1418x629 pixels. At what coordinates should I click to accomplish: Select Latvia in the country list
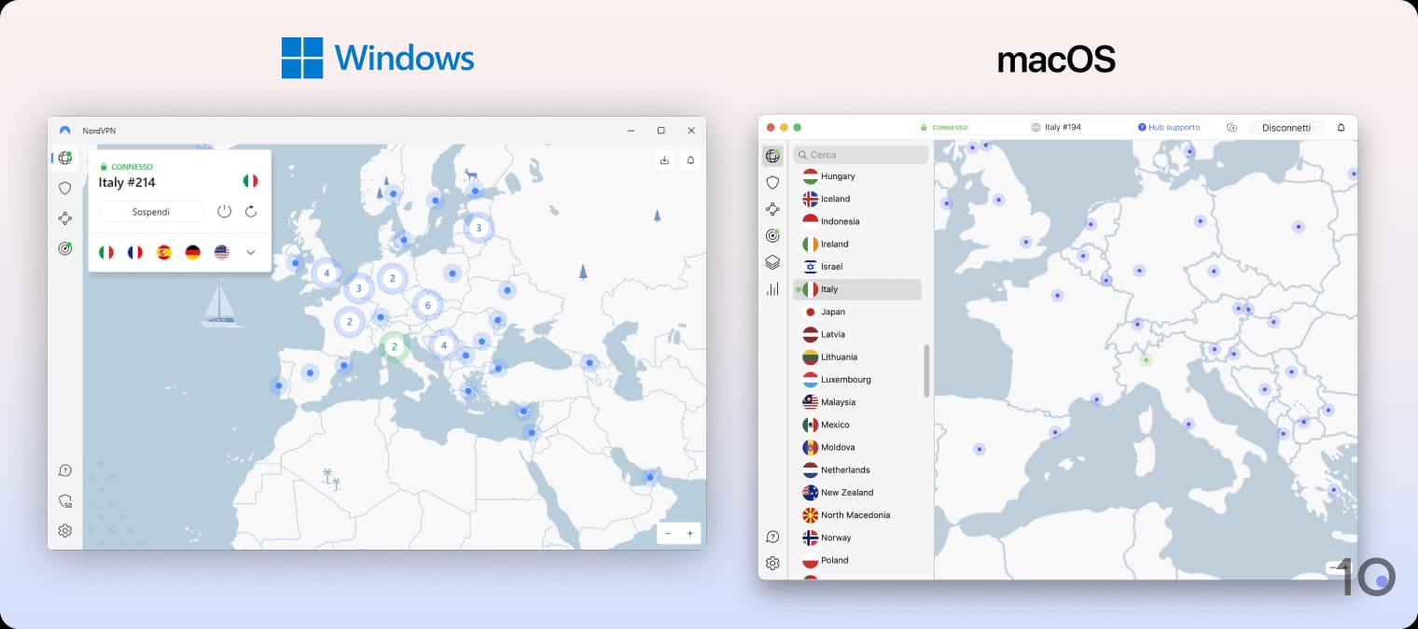[857, 334]
